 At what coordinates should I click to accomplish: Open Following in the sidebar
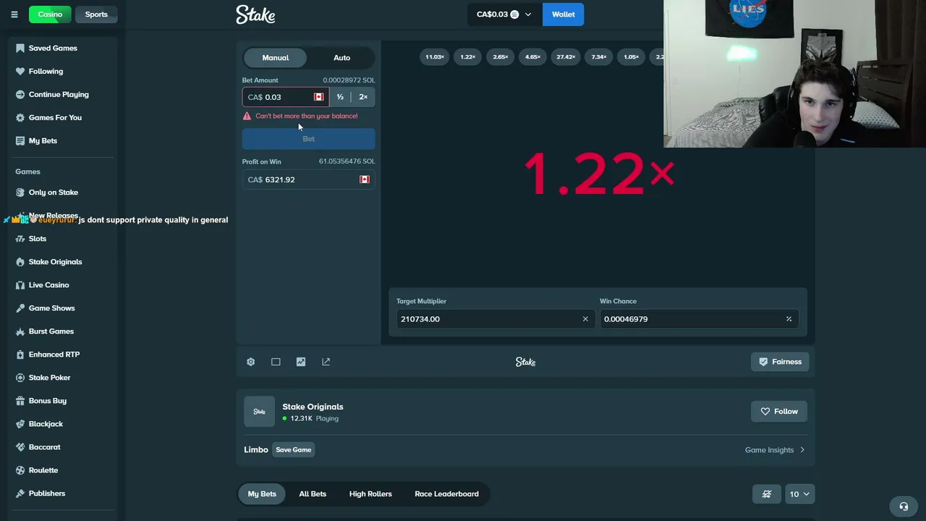(x=46, y=71)
